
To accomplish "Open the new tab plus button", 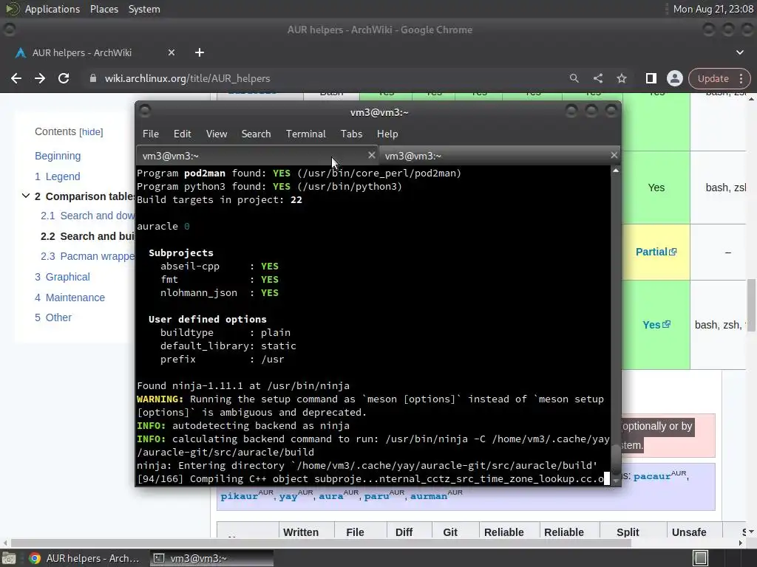I will [200, 52].
